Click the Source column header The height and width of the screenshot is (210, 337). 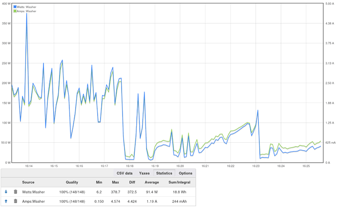(28, 182)
